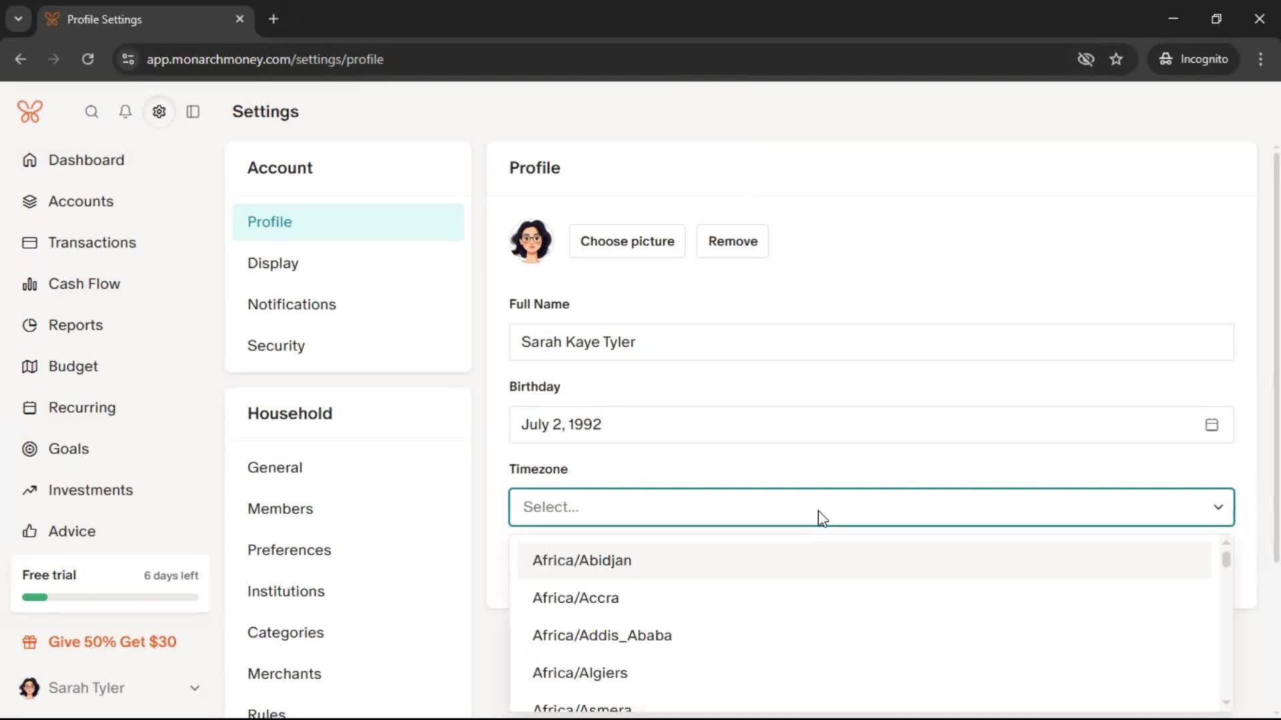Select Africa/Accra timezone option
The height and width of the screenshot is (720, 1281).
click(x=576, y=598)
